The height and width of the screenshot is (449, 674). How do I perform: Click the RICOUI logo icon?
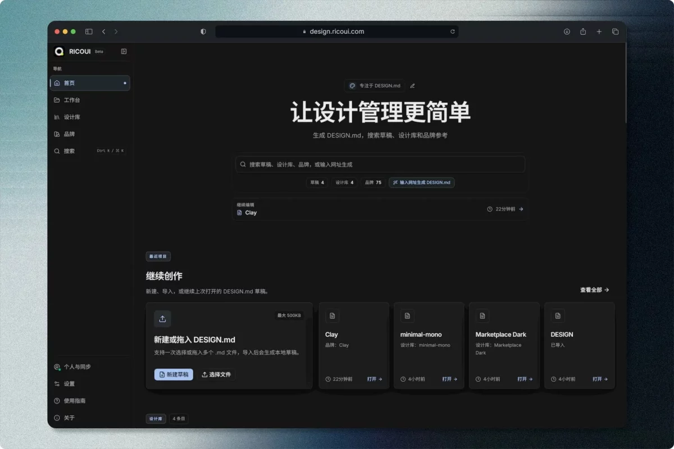pos(59,51)
